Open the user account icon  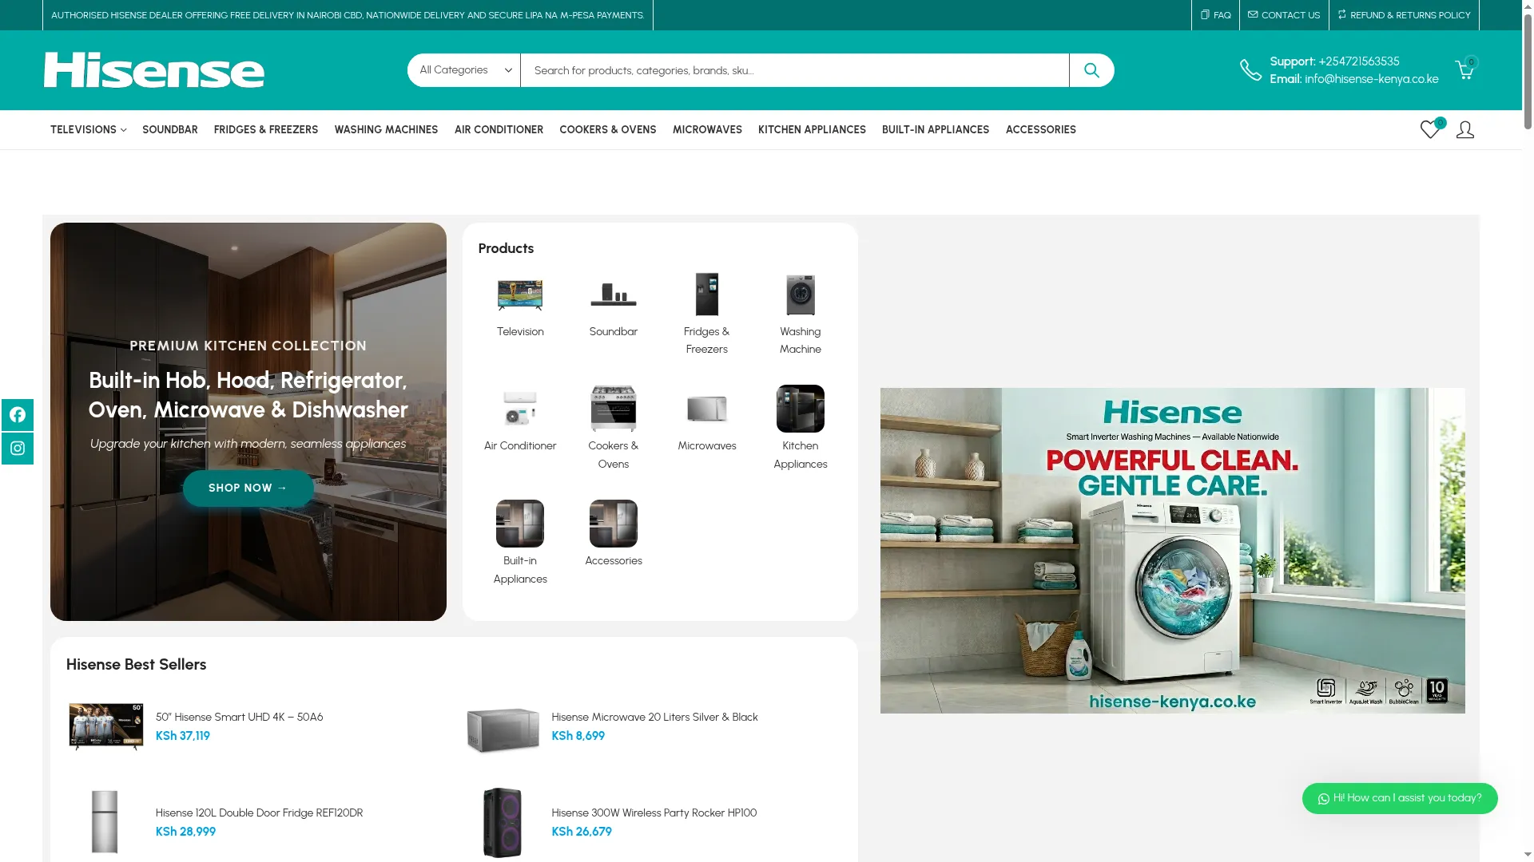pyautogui.click(x=1465, y=129)
